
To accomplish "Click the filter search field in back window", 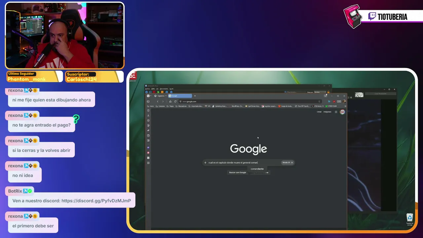I will (295, 92).
